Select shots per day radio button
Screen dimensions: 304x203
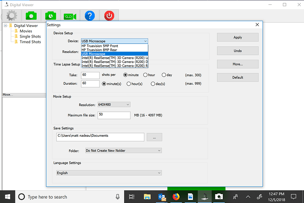pos(164,75)
